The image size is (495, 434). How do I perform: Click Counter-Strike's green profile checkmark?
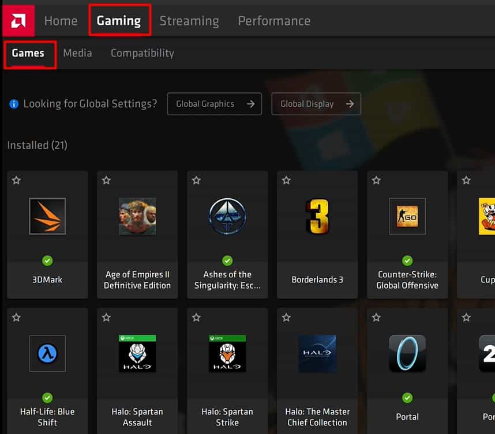(x=407, y=261)
